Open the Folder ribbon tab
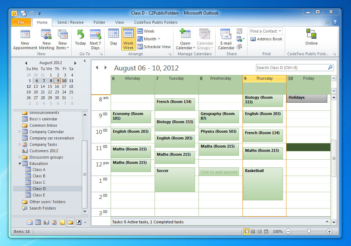 (x=99, y=22)
